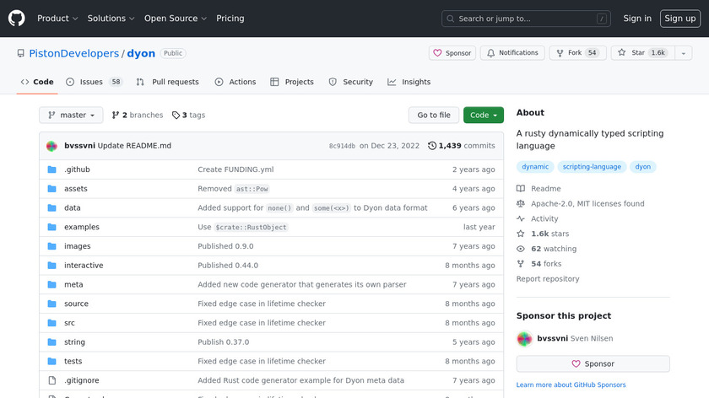This screenshot has width=709, height=398.
Task: Click the GitHub logo icon
Action: (17, 19)
